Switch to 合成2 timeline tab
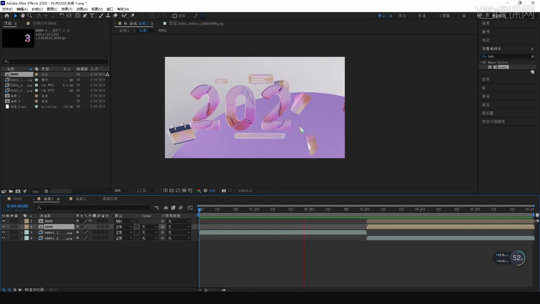This screenshot has width=540, height=304. click(x=81, y=199)
